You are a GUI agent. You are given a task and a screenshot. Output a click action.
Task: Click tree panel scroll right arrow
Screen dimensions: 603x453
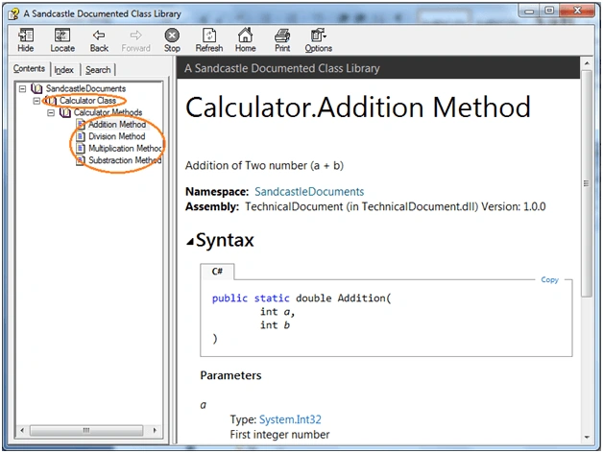tap(155, 430)
